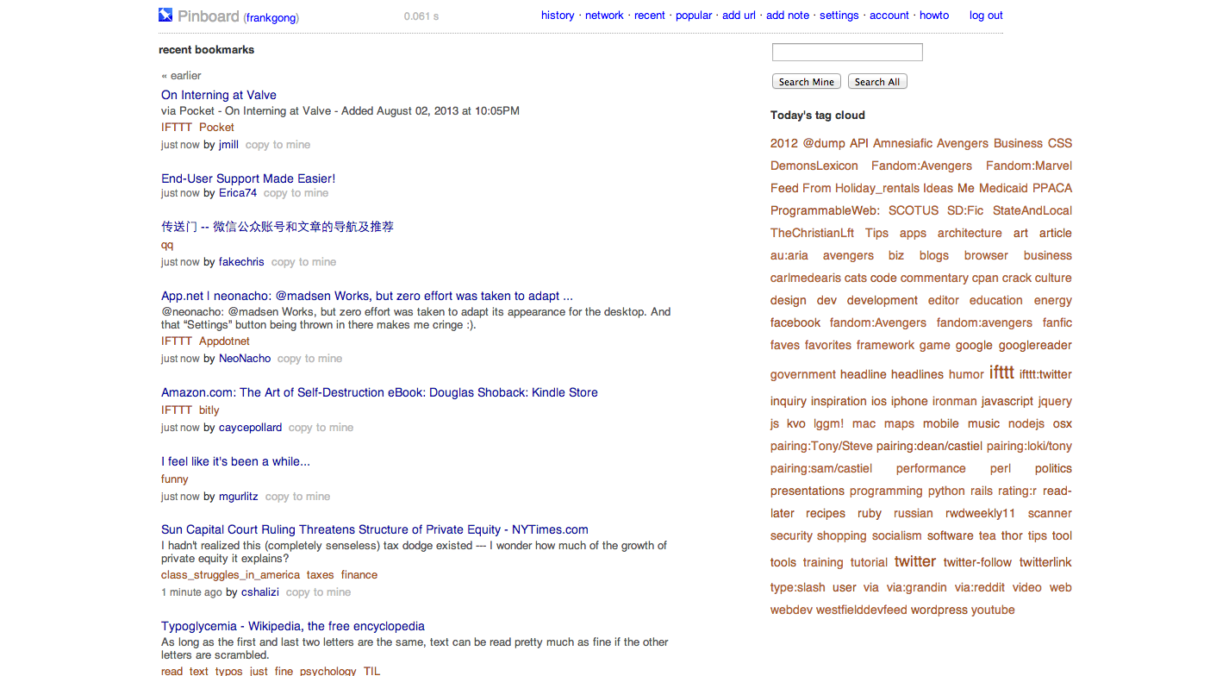Image resolution: width=1210 pixels, height=676 pixels.
Task: Open user mgurlitz's profile
Action: [239, 497]
